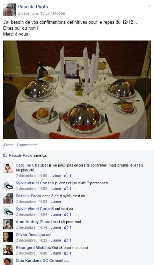Open the post options chevron at top right
The height and width of the screenshot is (265, 154).
click(149, 6)
